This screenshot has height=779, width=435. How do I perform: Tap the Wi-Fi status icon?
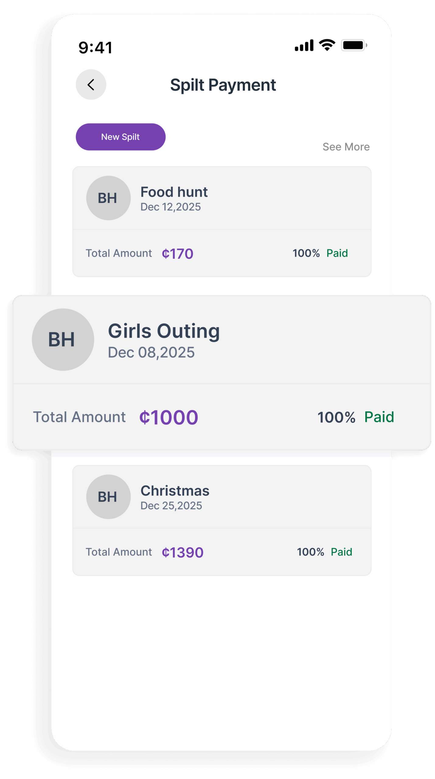(x=327, y=45)
